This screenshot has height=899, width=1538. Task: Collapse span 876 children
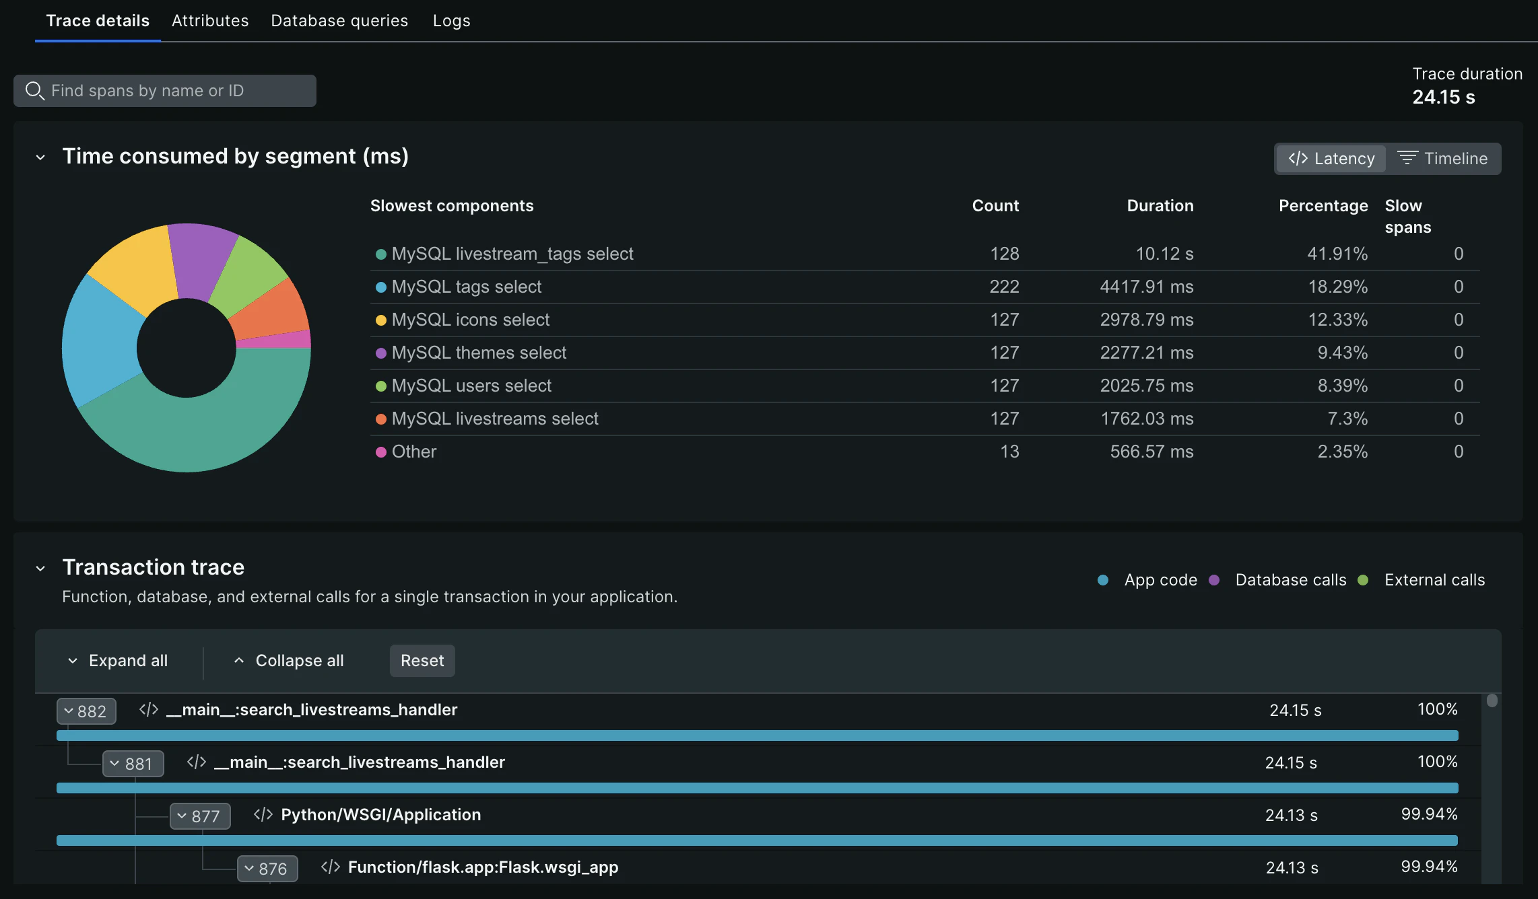click(267, 868)
